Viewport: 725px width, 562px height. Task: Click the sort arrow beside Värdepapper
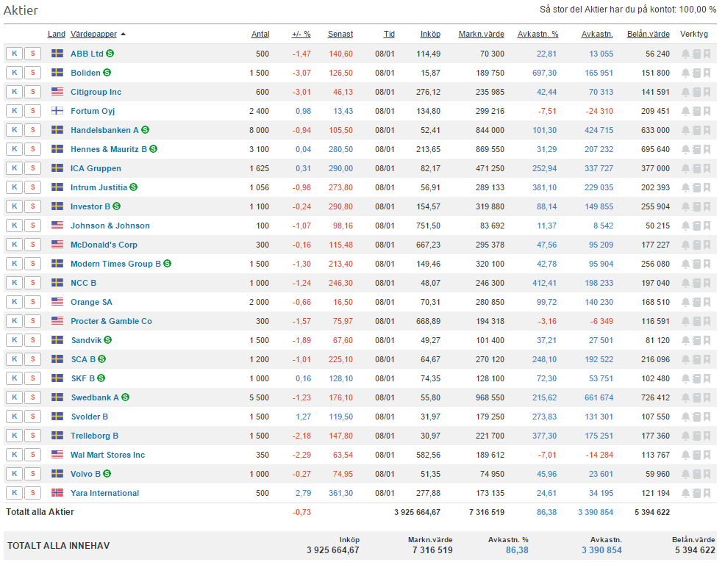point(123,35)
